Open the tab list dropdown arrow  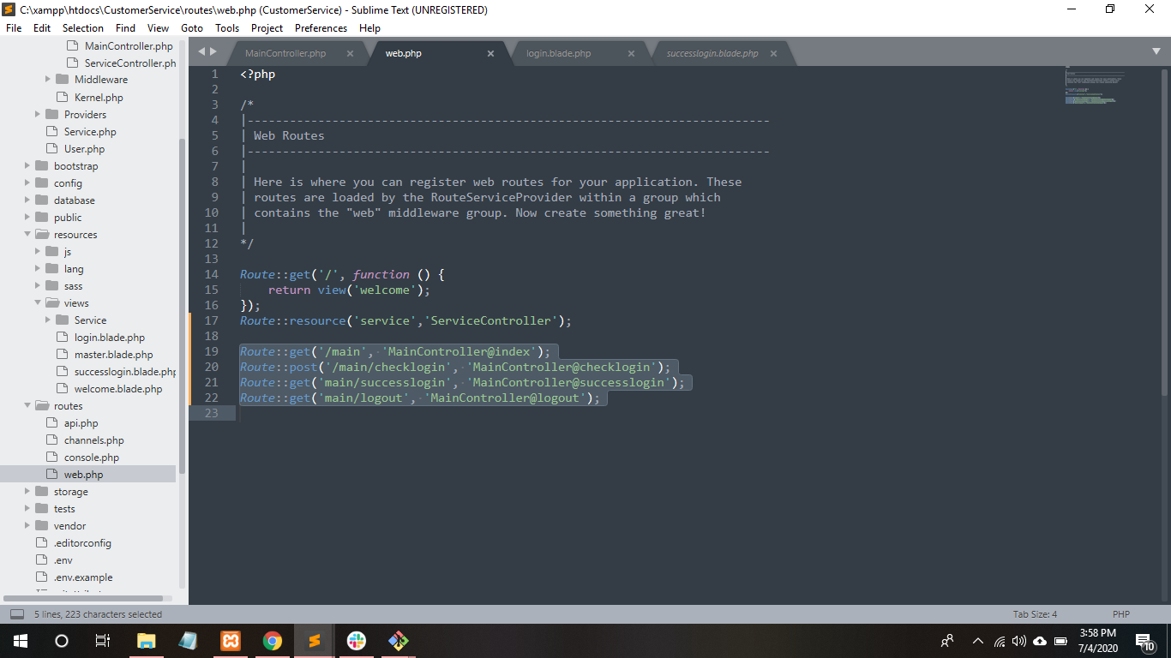[x=1156, y=51]
